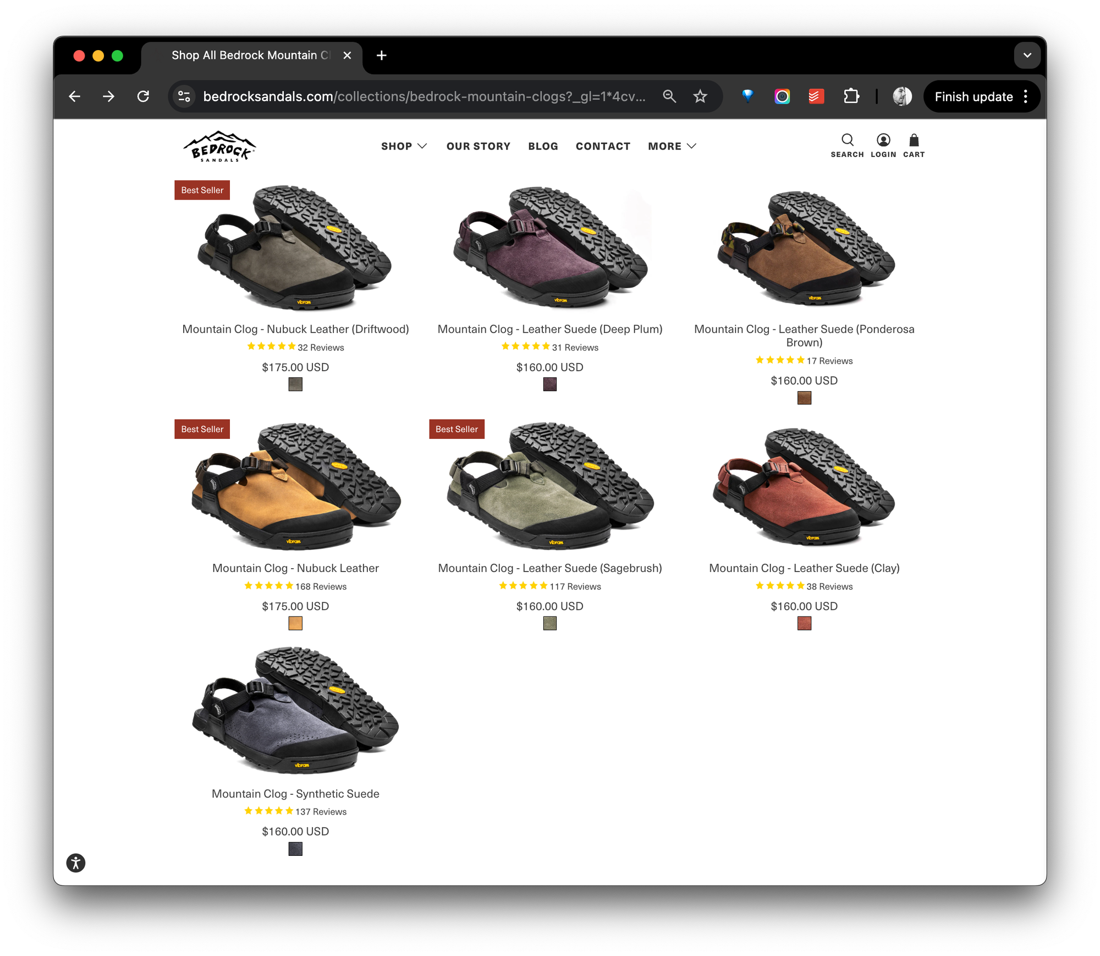
Task: Go to OUR STORY page
Action: click(x=478, y=146)
